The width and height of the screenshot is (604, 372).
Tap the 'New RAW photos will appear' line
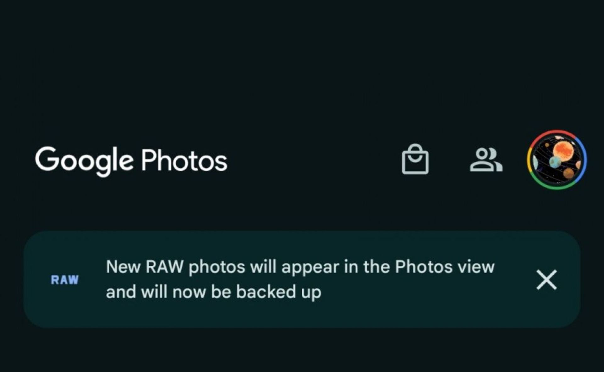click(x=300, y=267)
